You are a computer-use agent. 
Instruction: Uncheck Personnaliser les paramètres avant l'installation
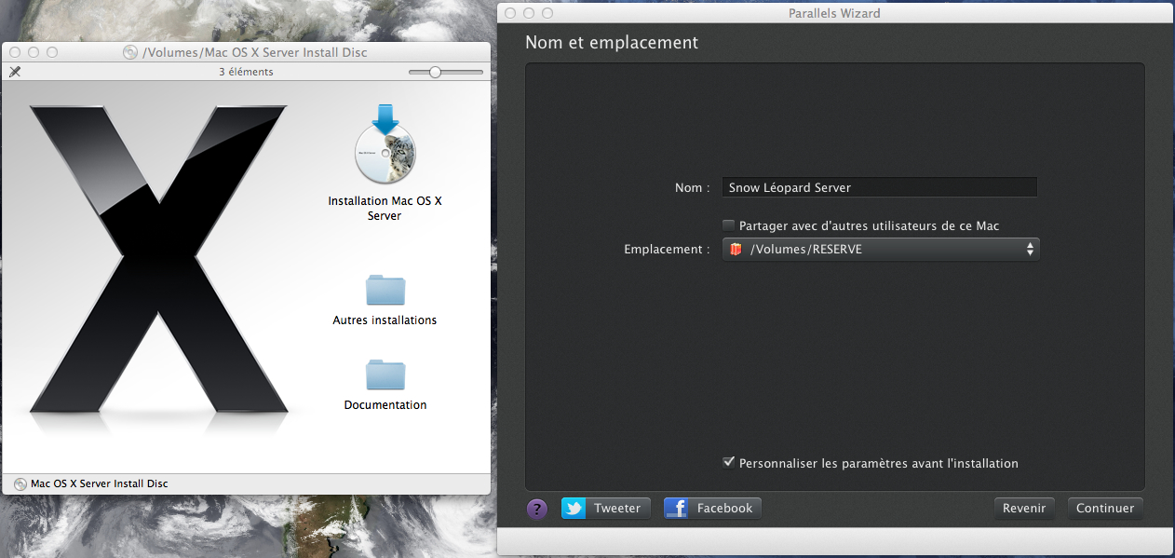tap(729, 463)
